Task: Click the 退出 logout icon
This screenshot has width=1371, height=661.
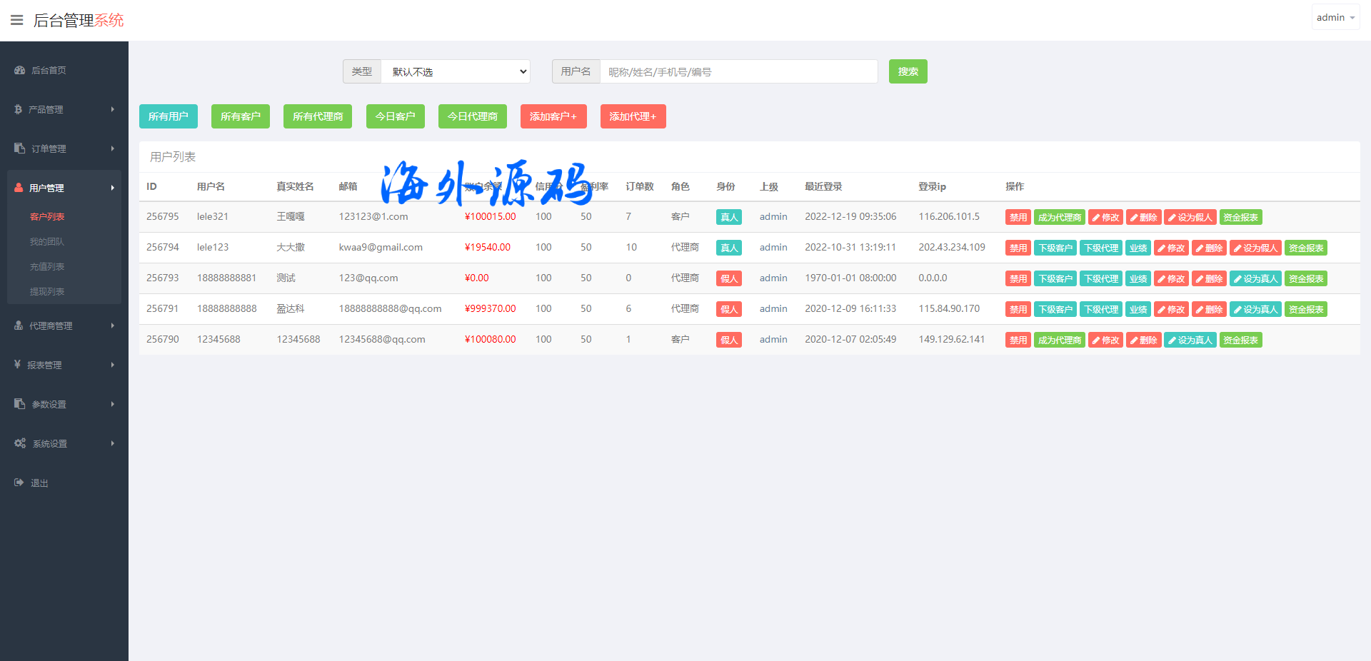Action: click(19, 483)
